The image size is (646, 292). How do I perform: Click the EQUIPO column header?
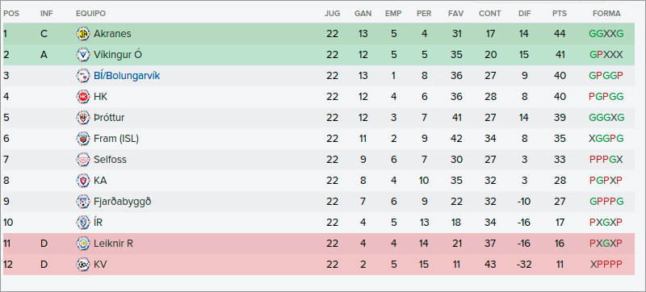pos(90,14)
